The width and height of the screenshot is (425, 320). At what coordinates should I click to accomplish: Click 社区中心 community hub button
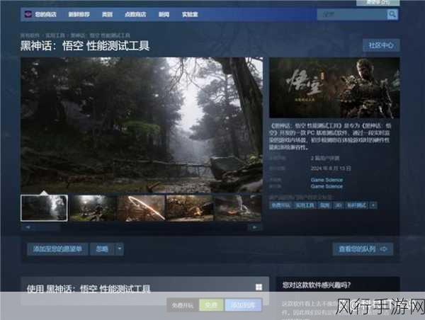click(x=381, y=45)
